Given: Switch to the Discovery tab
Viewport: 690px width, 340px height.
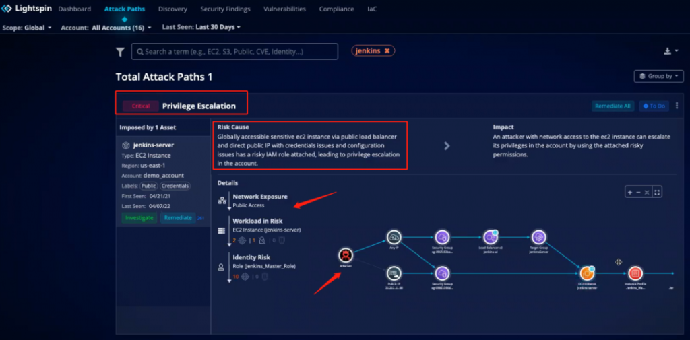Looking at the screenshot, I should click(x=172, y=9).
